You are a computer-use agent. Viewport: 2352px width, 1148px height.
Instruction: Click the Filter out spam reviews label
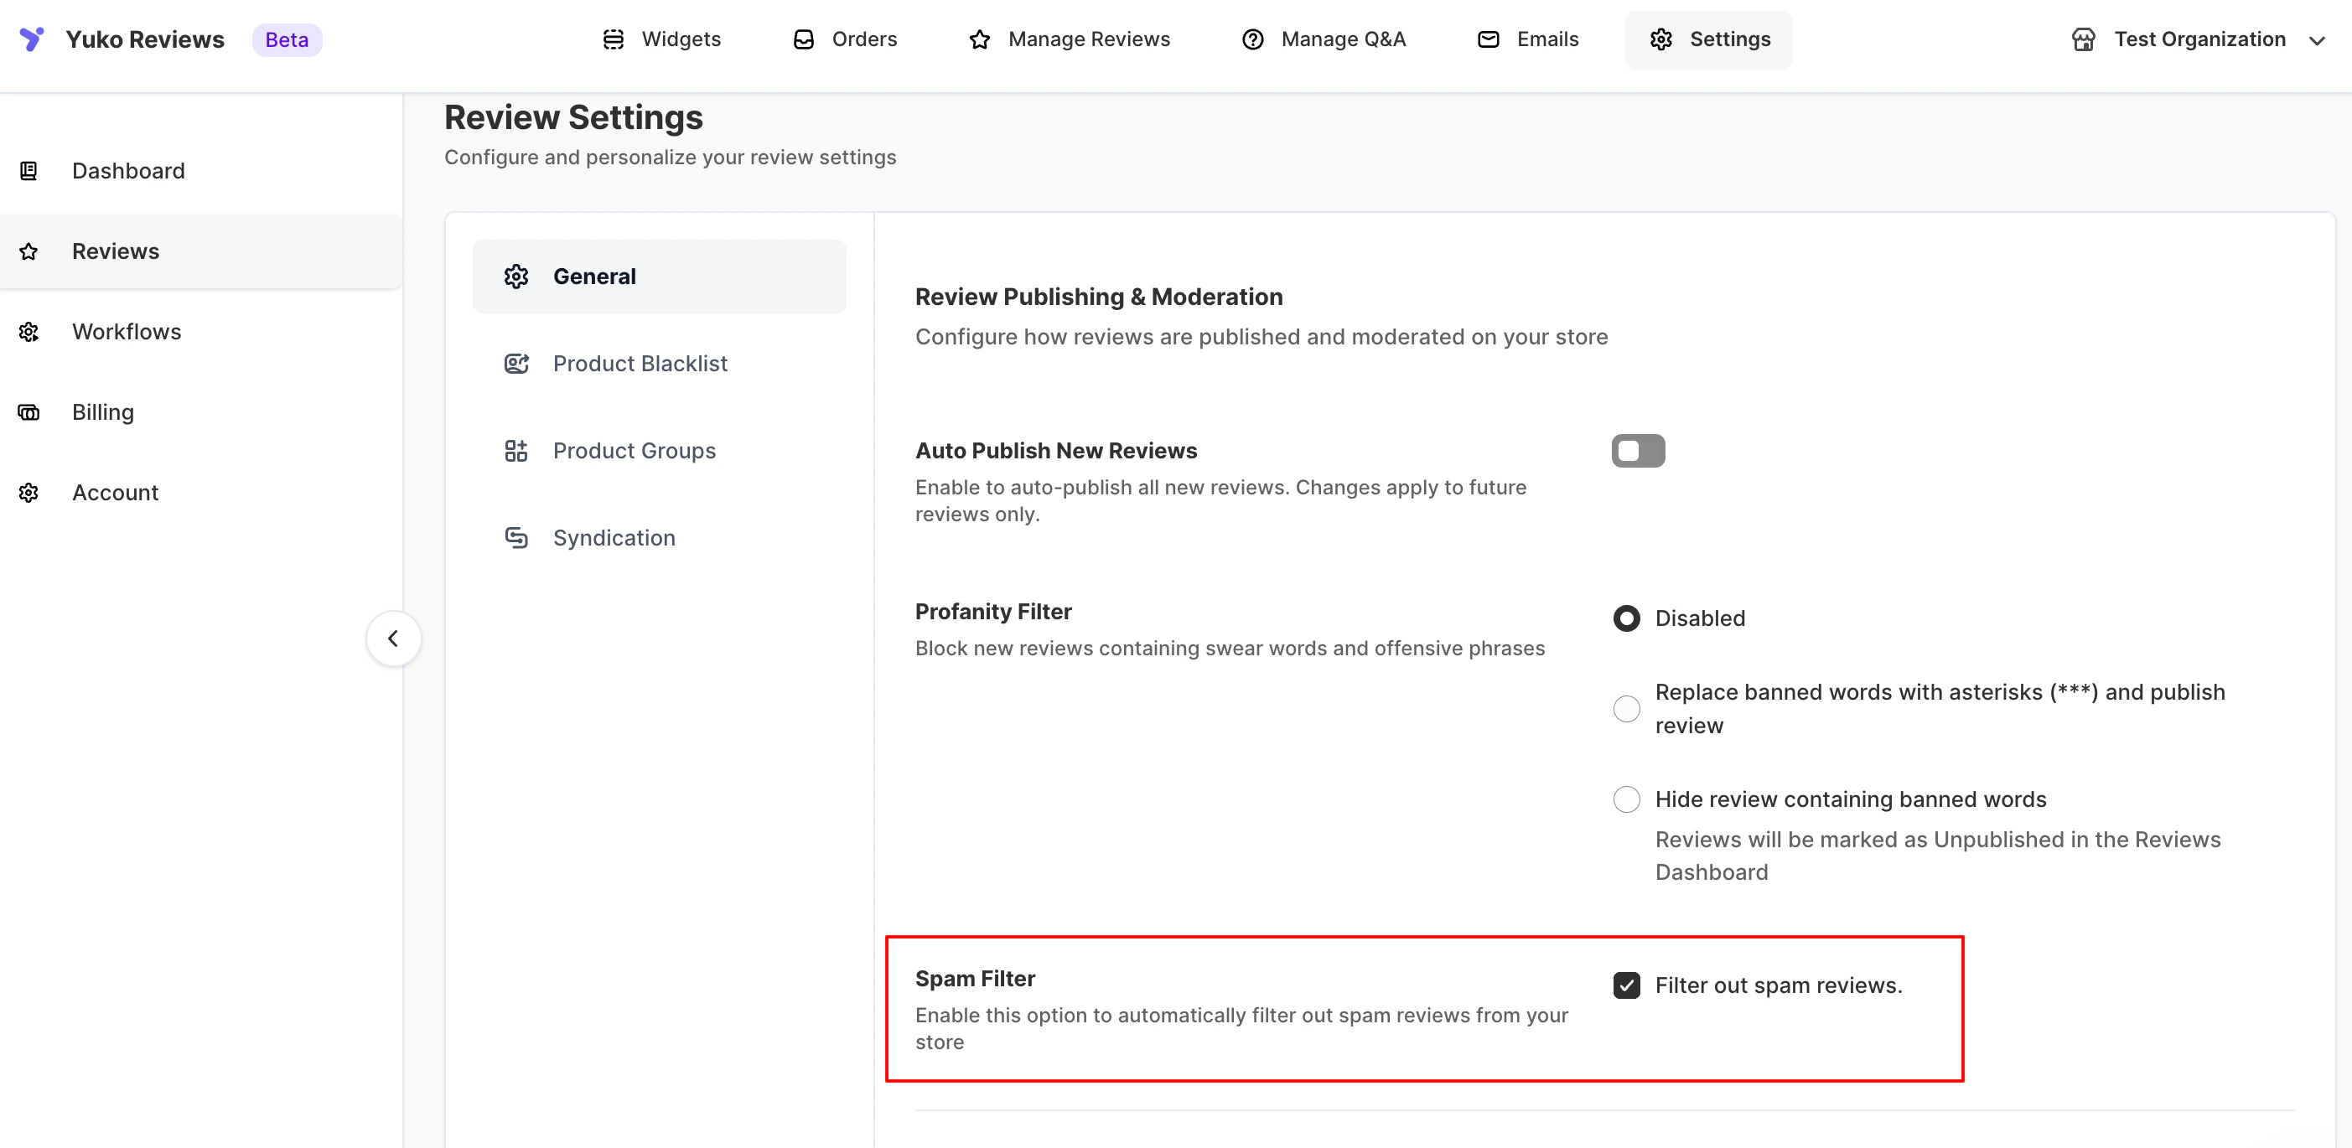pos(1779,985)
